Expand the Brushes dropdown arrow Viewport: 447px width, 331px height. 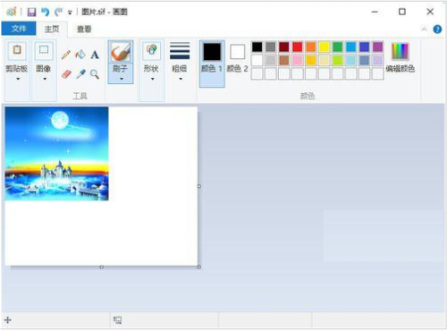[x=121, y=79]
